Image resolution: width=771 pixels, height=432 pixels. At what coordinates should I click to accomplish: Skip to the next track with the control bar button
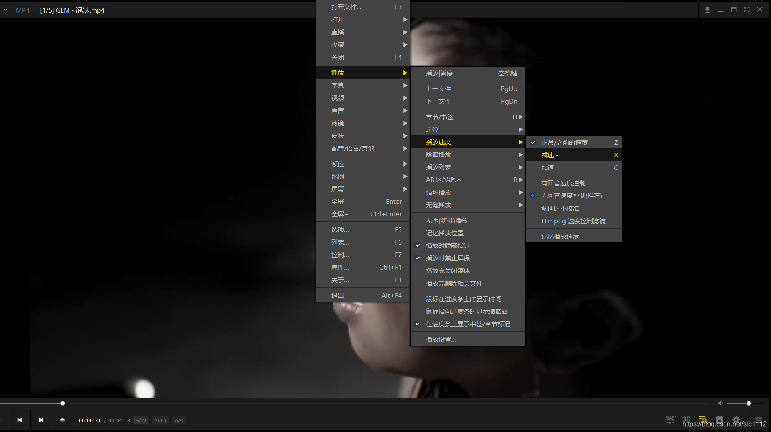tap(41, 420)
